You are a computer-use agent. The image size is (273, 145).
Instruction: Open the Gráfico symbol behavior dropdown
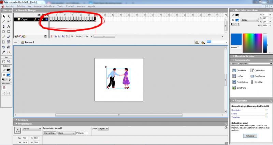click(x=32, y=129)
